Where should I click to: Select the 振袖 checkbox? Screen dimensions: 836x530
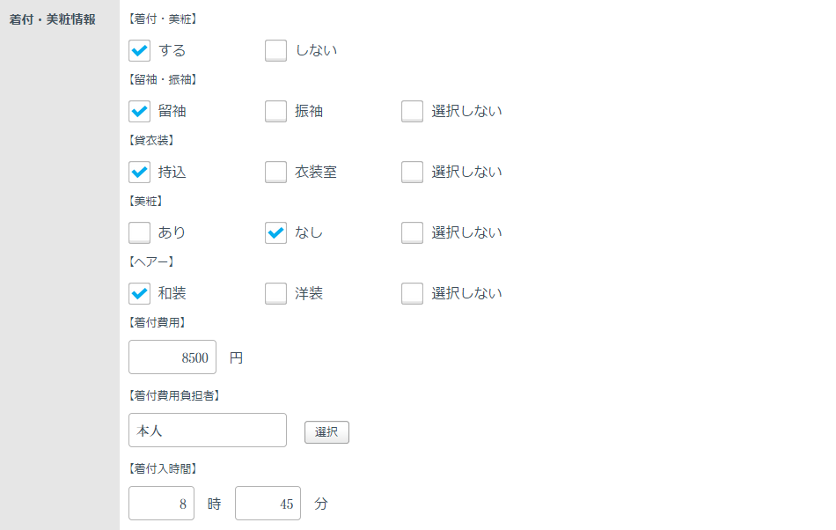tap(275, 112)
